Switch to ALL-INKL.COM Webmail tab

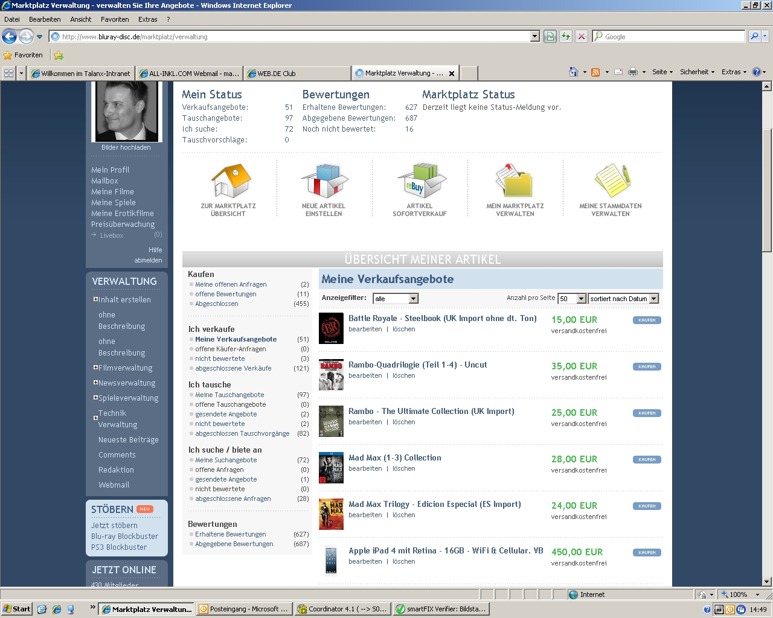[x=189, y=74]
